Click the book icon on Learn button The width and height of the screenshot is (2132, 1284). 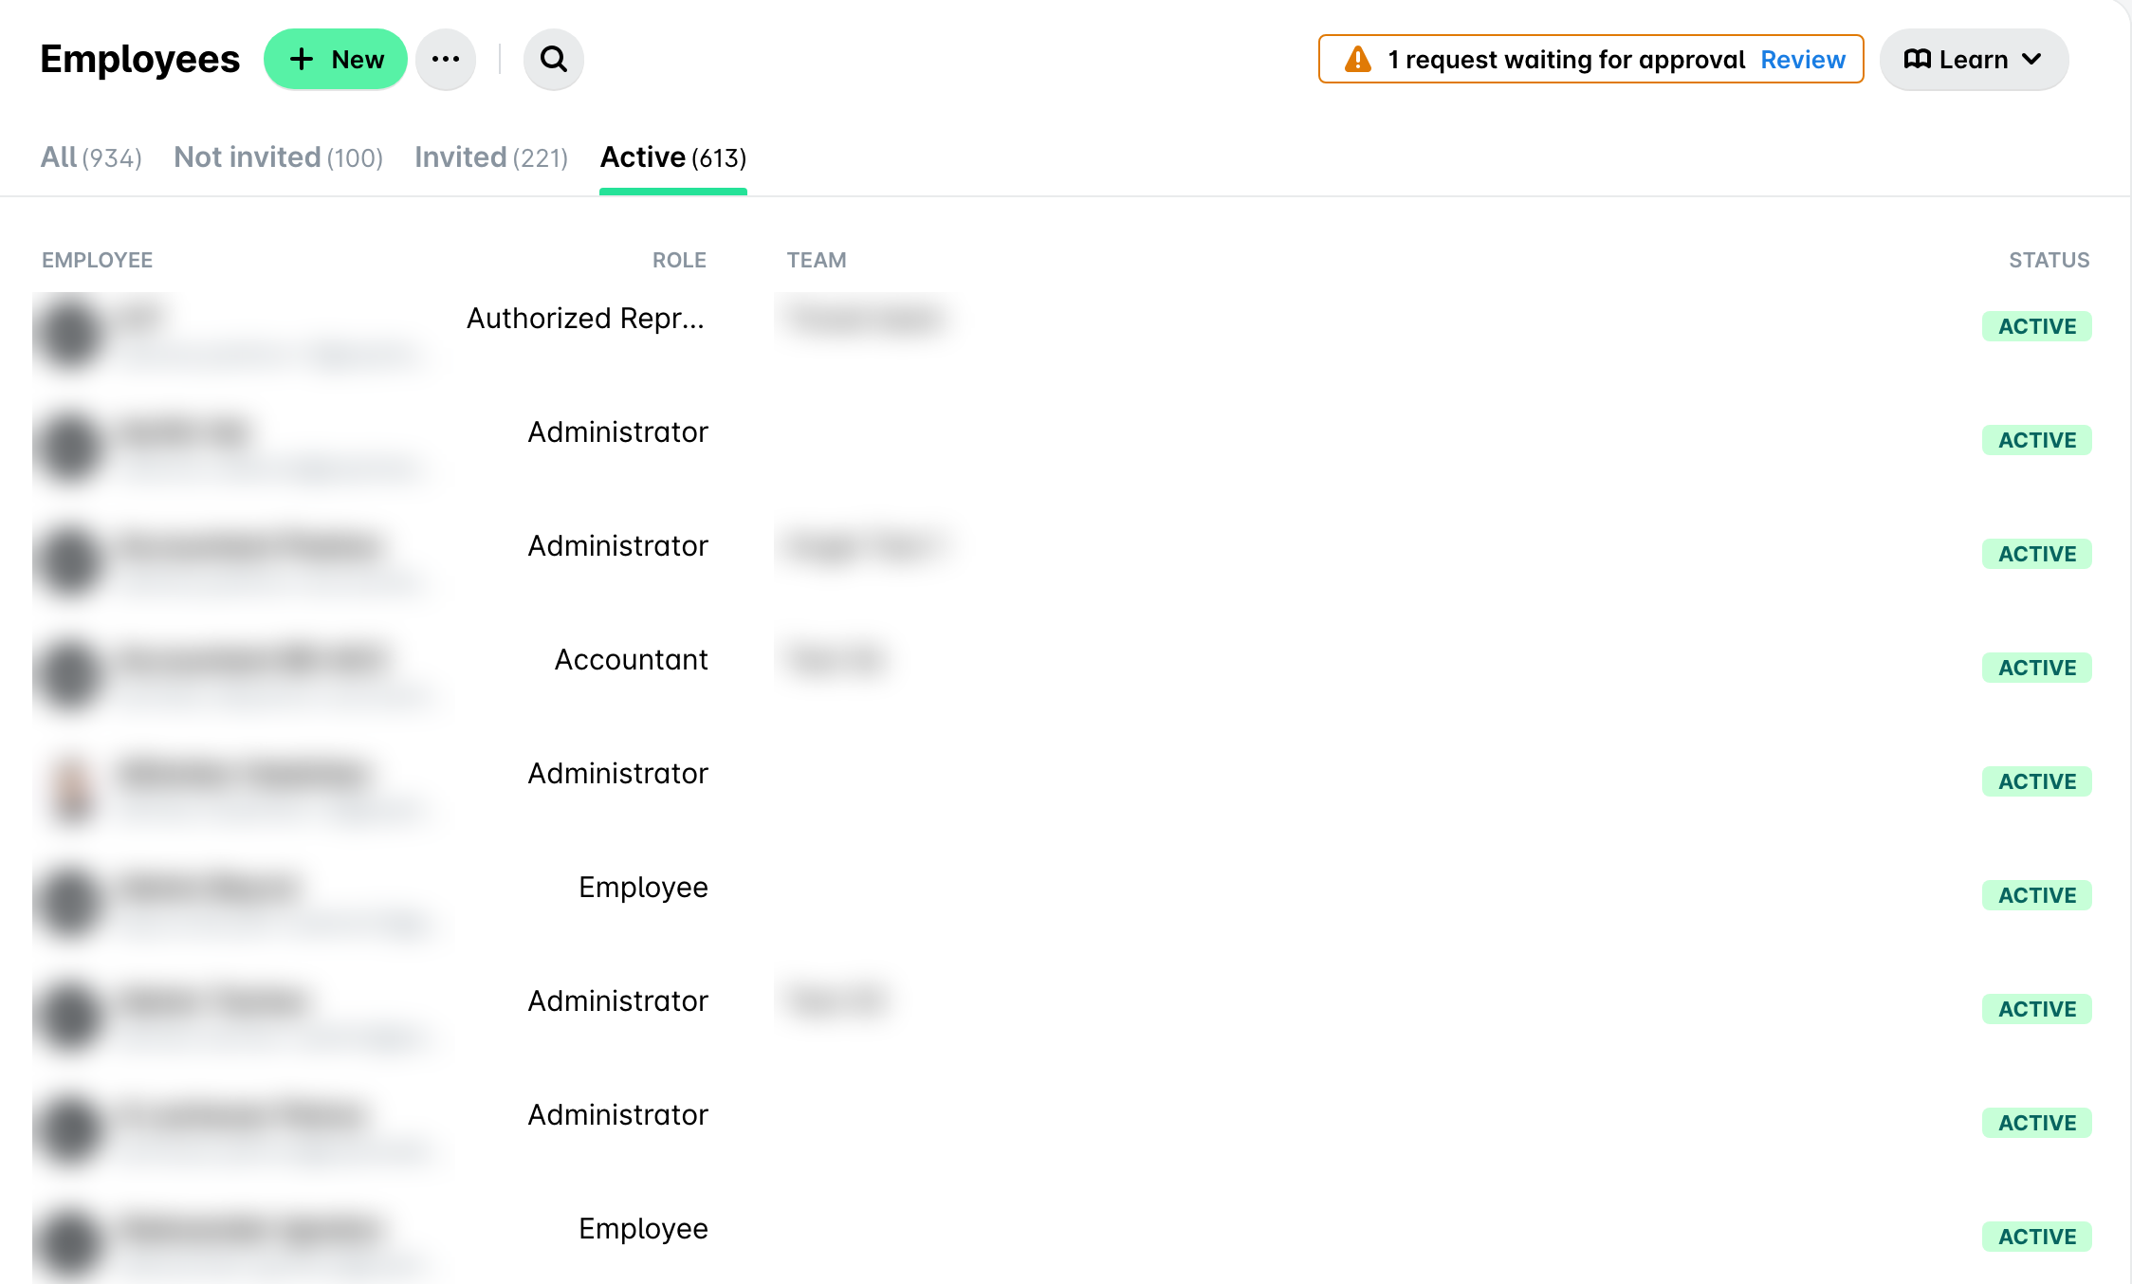(x=1918, y=59)
